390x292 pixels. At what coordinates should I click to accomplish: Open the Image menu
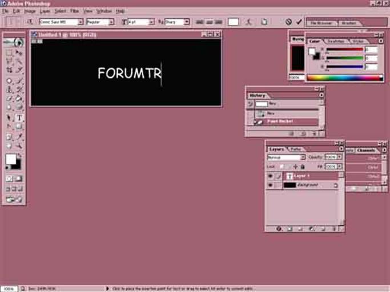coord(30,11)
